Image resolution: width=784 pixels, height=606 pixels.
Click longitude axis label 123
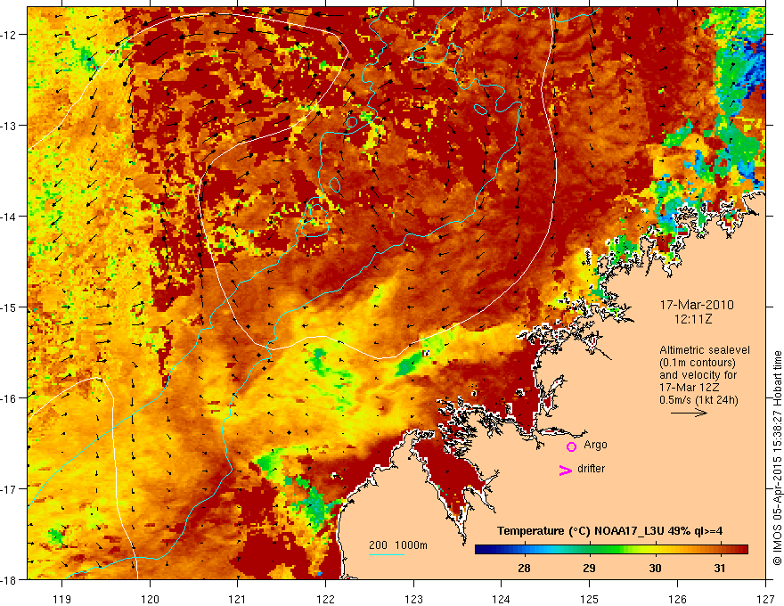[x=413, y=599]
